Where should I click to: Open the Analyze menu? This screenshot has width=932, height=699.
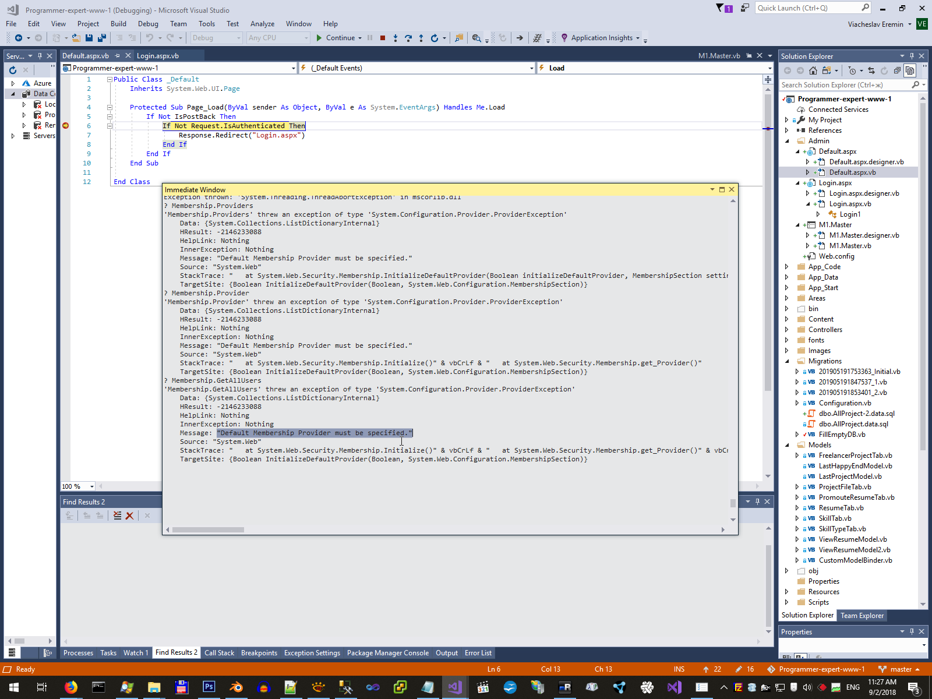(x=262, y=24)
